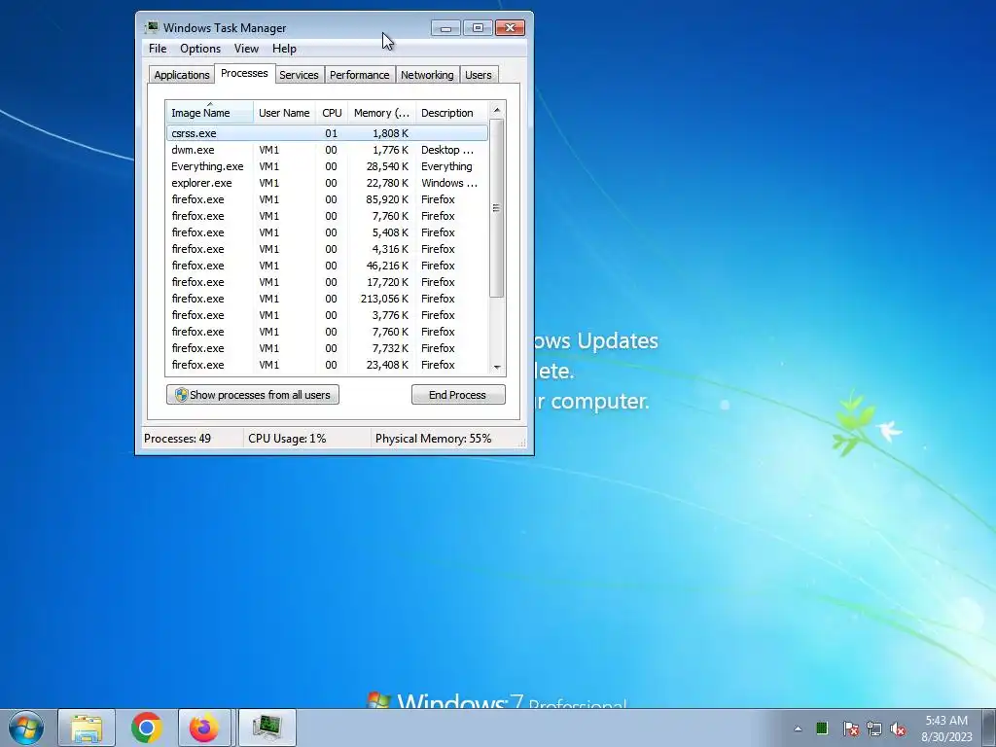Open the muted volume tray icon

point(898,729)
